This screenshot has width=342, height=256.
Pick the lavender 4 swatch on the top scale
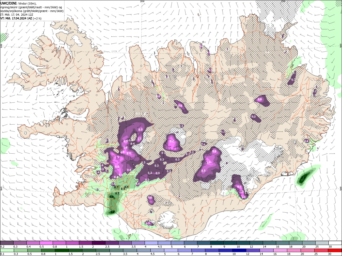point(151,243)
